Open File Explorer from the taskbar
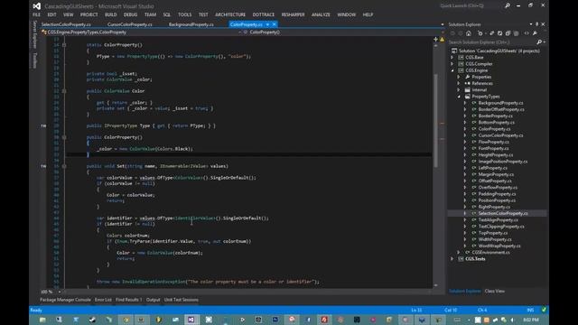The image size is (578, 325). click(x=42, y=320)
